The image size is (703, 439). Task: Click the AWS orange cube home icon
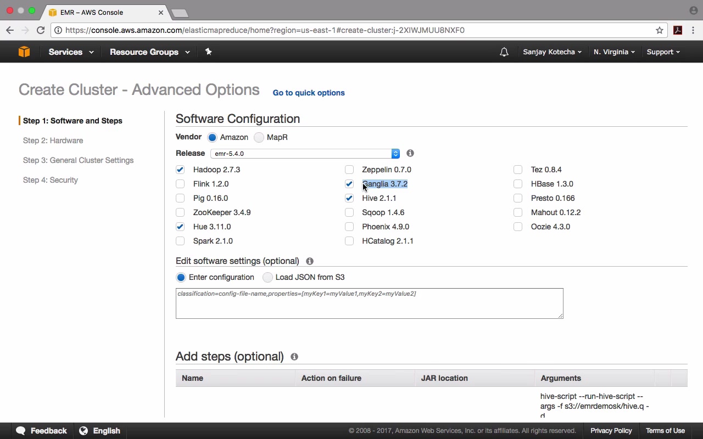coord(24,52)
